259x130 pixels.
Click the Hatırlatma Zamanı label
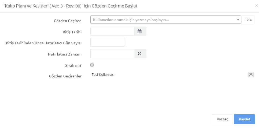pyautogui.click(x=65, y=54)
